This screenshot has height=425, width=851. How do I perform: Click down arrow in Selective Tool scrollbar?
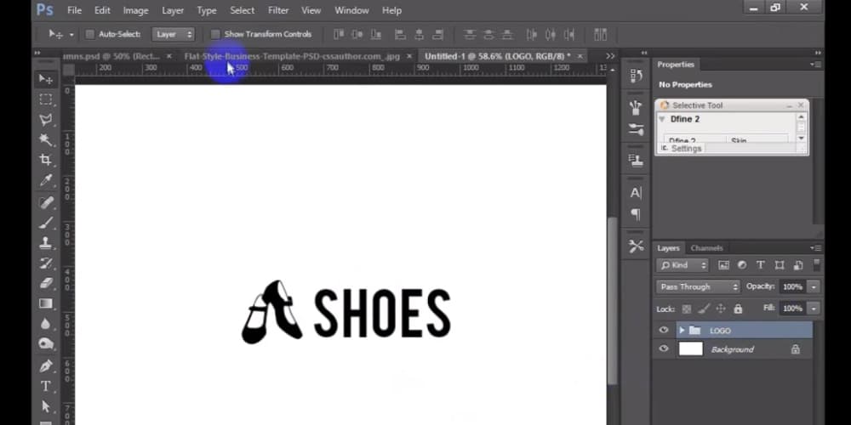point(801,139)
